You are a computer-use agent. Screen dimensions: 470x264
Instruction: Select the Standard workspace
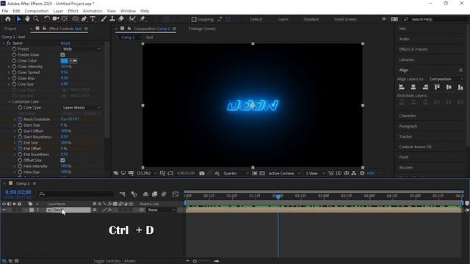point(311,19)
